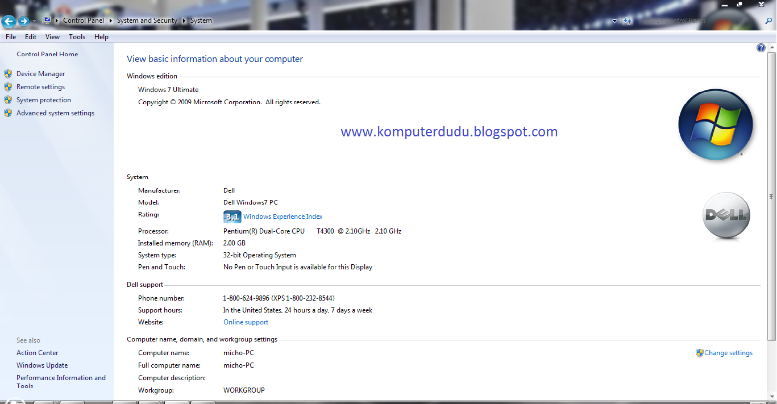Go forward with the Forward arrow button
The image size is (777, 404).
[24, 22]
